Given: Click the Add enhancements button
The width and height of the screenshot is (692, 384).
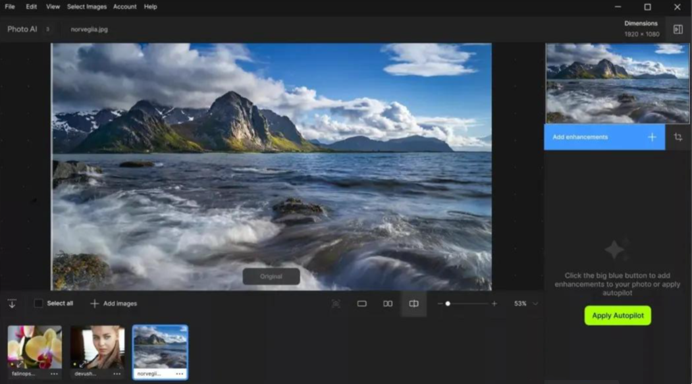Looking at the screenshot, I should pyautogui.click(x=604, y=137).
